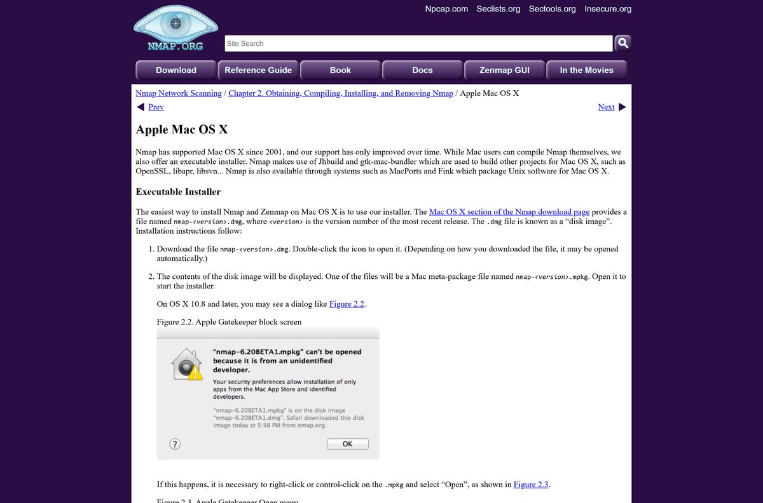Click the Site Search input field
This screenshot has height=503, width=763.
[x=418, y=43]
